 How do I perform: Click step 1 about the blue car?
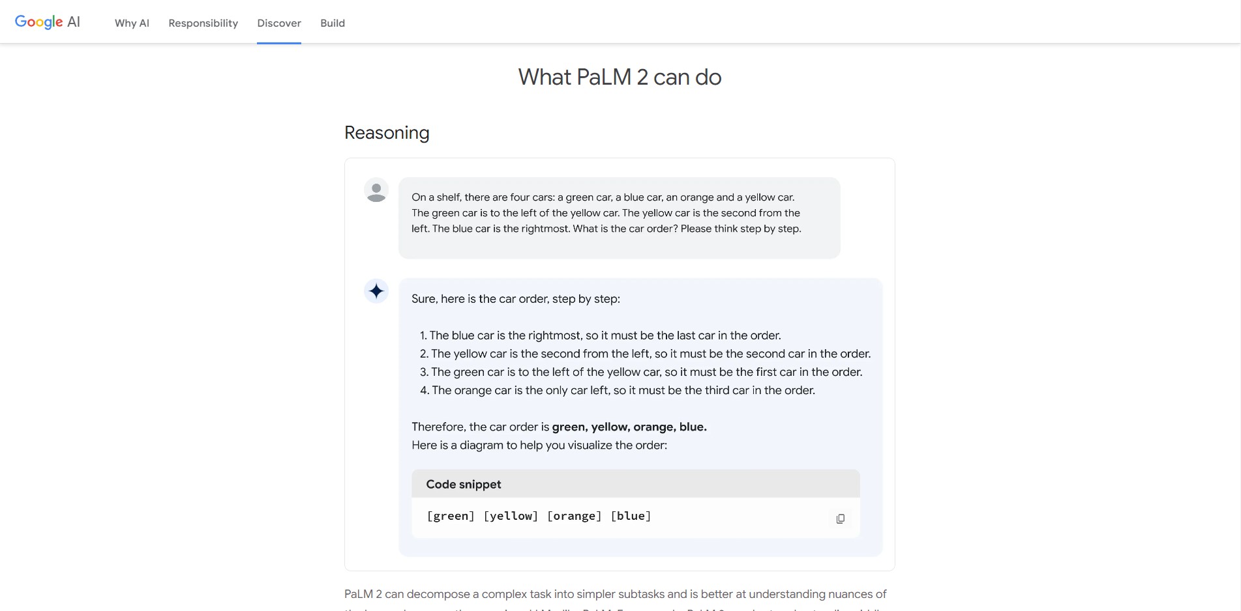point(600,335)
